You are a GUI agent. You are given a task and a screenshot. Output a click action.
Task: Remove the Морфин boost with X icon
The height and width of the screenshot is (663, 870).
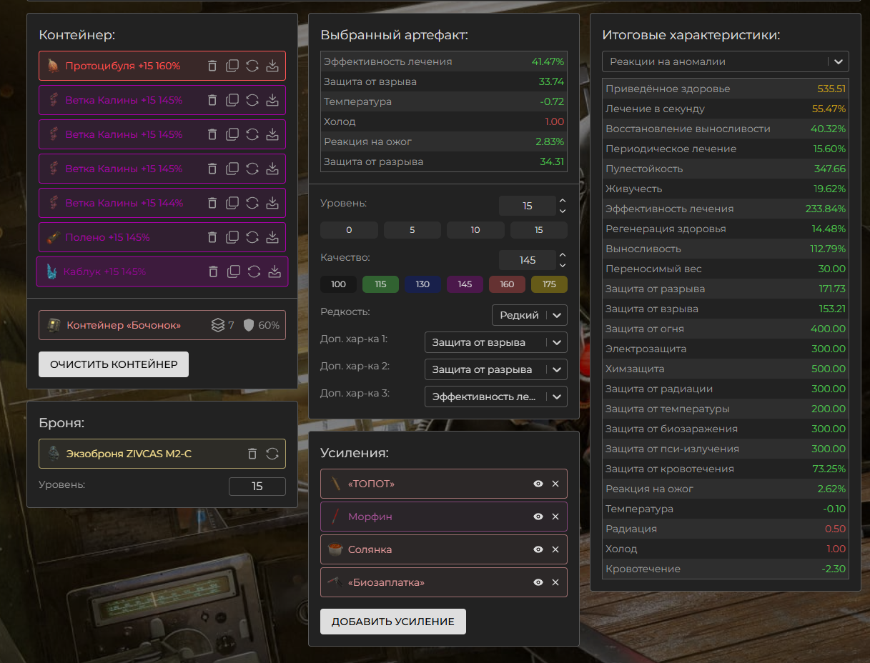tap(555, 517)
